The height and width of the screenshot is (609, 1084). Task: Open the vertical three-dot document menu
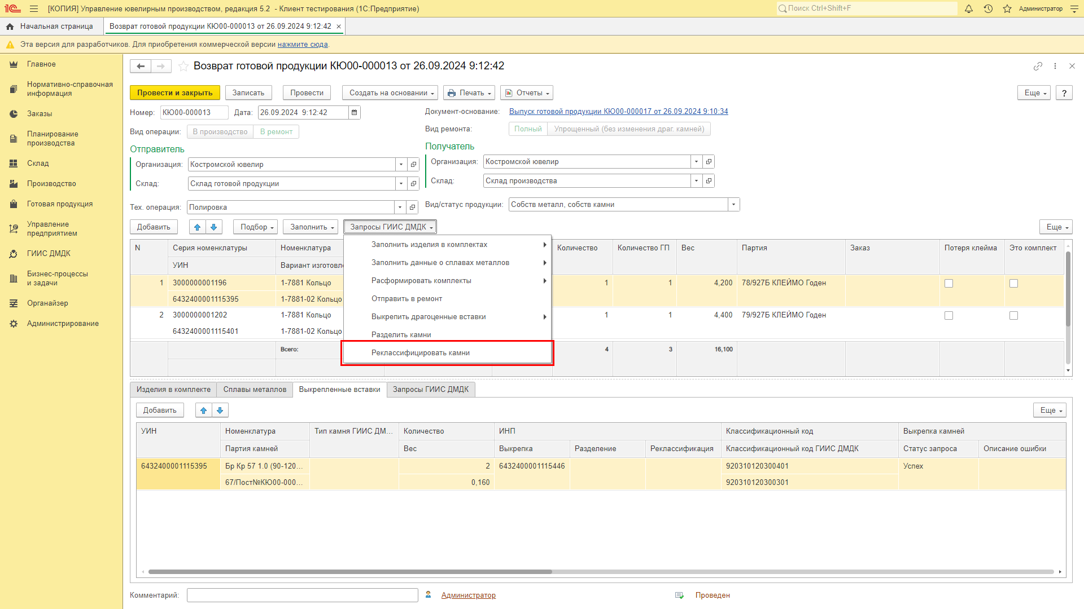tap(1055, 66)
